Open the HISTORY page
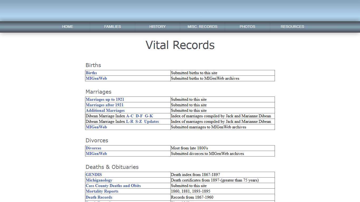Screen dimensions: 360x202 (x=157, y=27)
